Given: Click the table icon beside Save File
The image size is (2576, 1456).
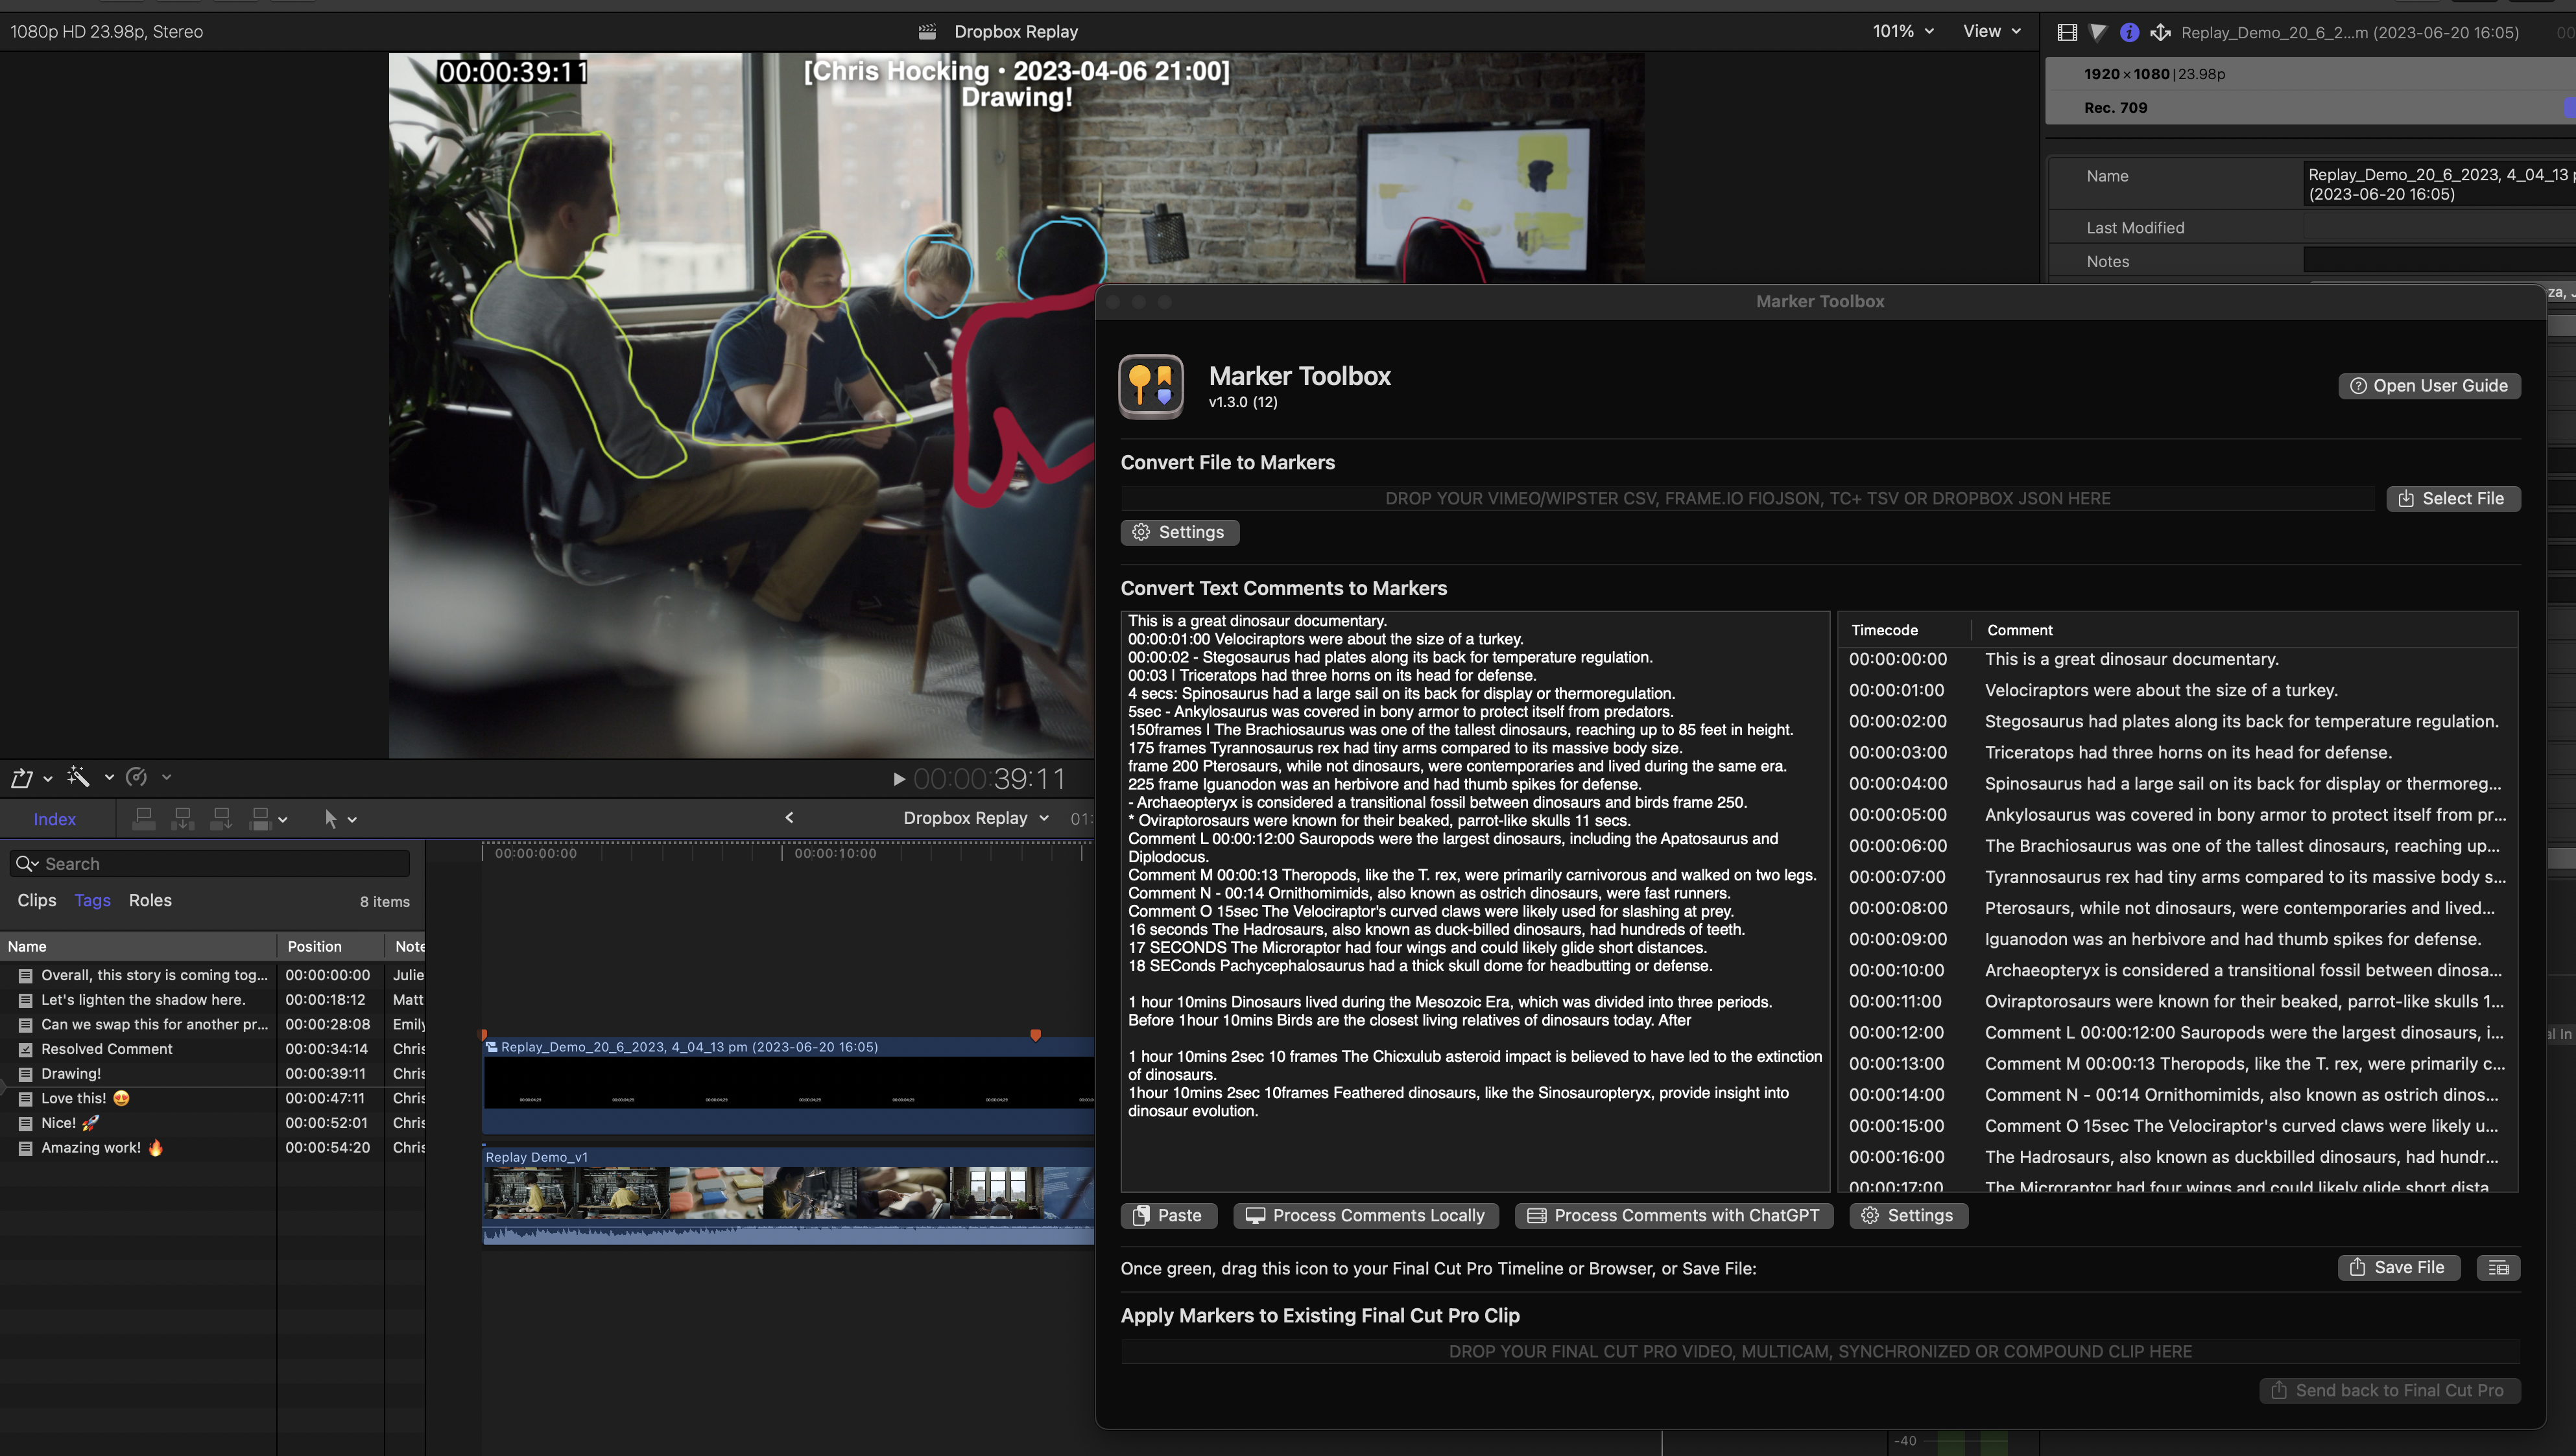Looking at the screenshot, I should click(x=2497, y=1268).
